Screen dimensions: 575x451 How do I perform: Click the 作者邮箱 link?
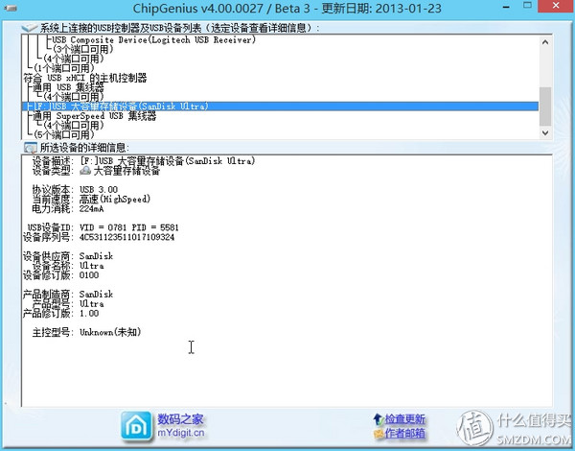[x=404, y=434]
